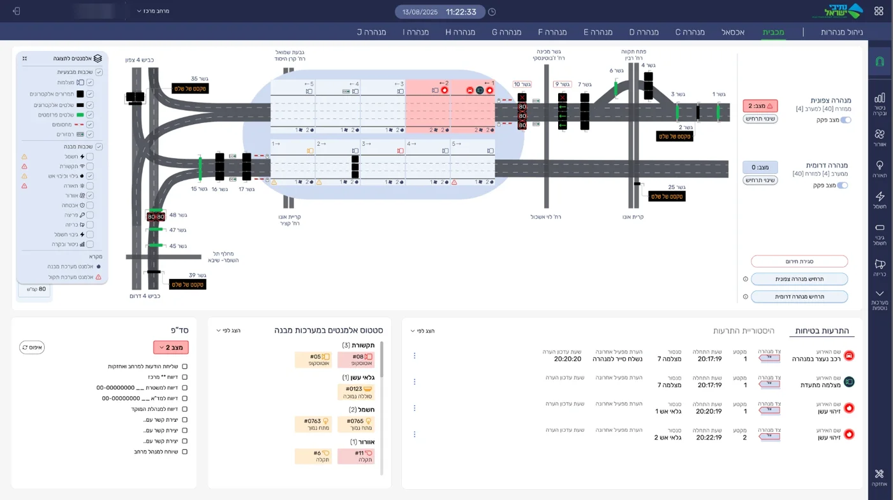
Task: Toggle מצב פקק for מנהרה צפונית
Action: (x=846, y=120)
